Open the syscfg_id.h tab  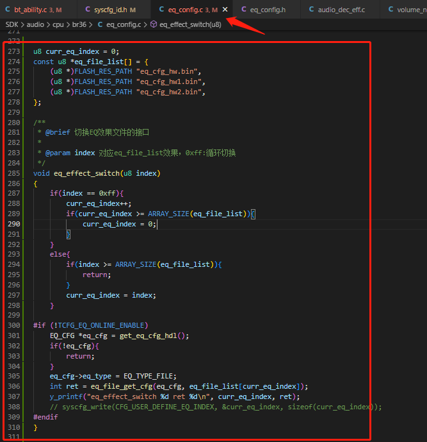tap(111, 10)
